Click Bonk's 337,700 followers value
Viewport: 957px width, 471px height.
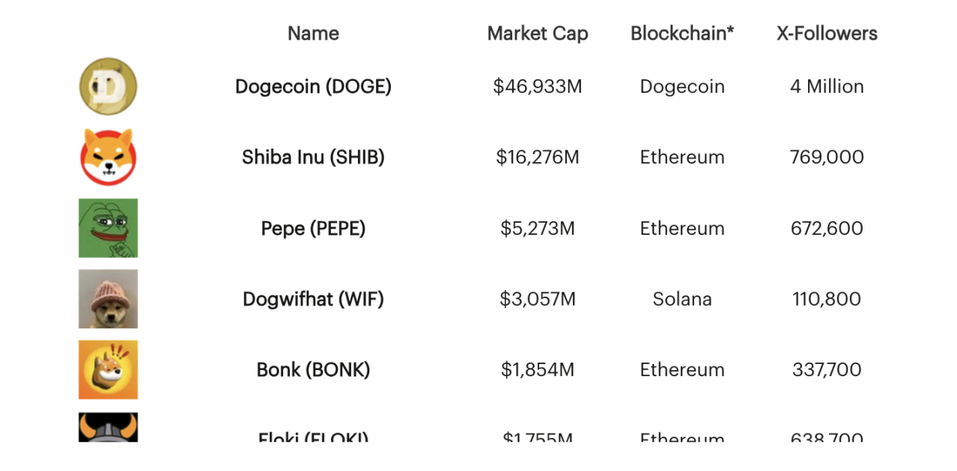pyautogui.click(x=827, y=370)
